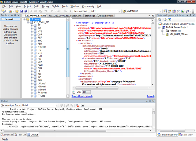The image size is (196, 141).
Task: Click the XSD view horizontal scrollbar thumb
Action: [97, 88]
